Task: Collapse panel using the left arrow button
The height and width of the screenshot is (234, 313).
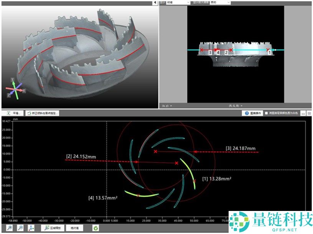Action: 155,3
